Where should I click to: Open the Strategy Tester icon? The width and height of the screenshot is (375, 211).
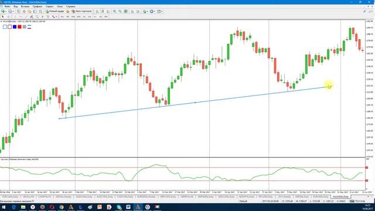[40, 11]
